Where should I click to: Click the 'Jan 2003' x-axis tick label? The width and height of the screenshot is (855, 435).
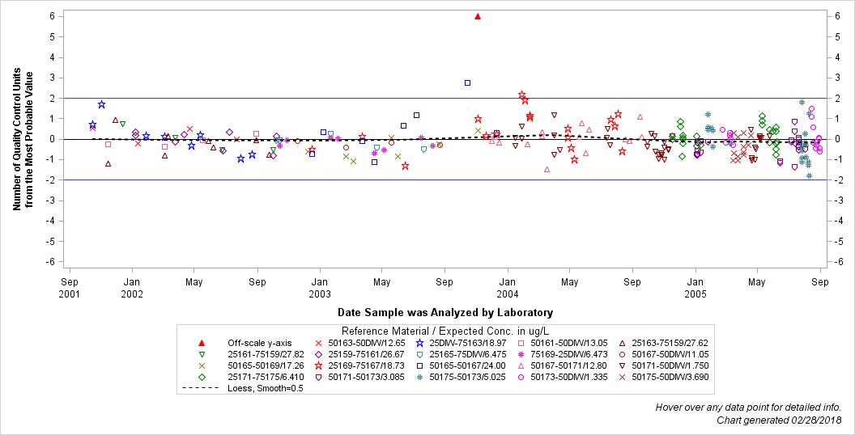(320, 287)
